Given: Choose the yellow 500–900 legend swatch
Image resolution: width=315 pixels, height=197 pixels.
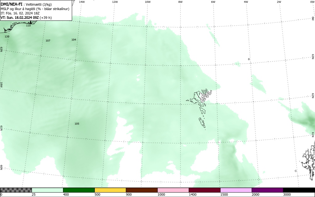Looking at the screenshot, I should point(110,190).
